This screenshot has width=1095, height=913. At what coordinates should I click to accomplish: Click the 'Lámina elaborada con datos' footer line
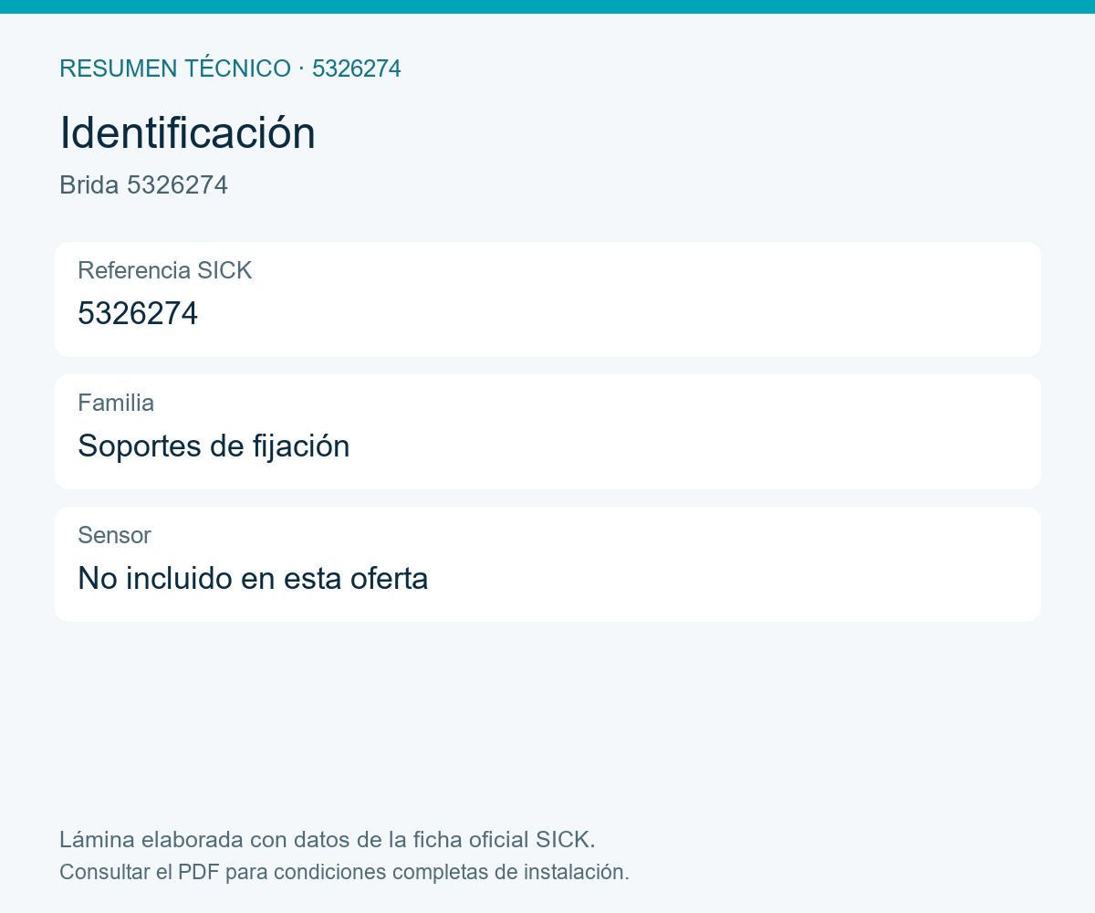(x=328, y=840)
